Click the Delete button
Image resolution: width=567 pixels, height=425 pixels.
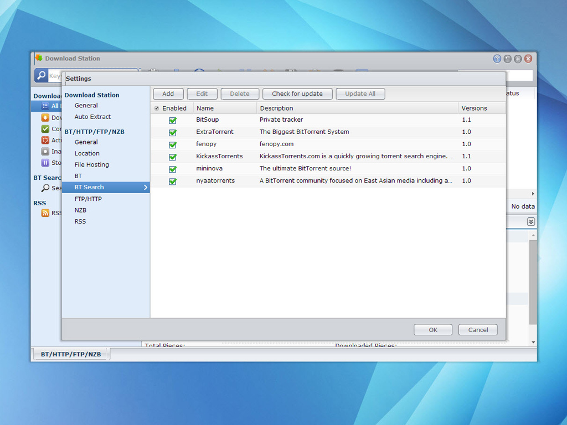click(x=240, y=94)
